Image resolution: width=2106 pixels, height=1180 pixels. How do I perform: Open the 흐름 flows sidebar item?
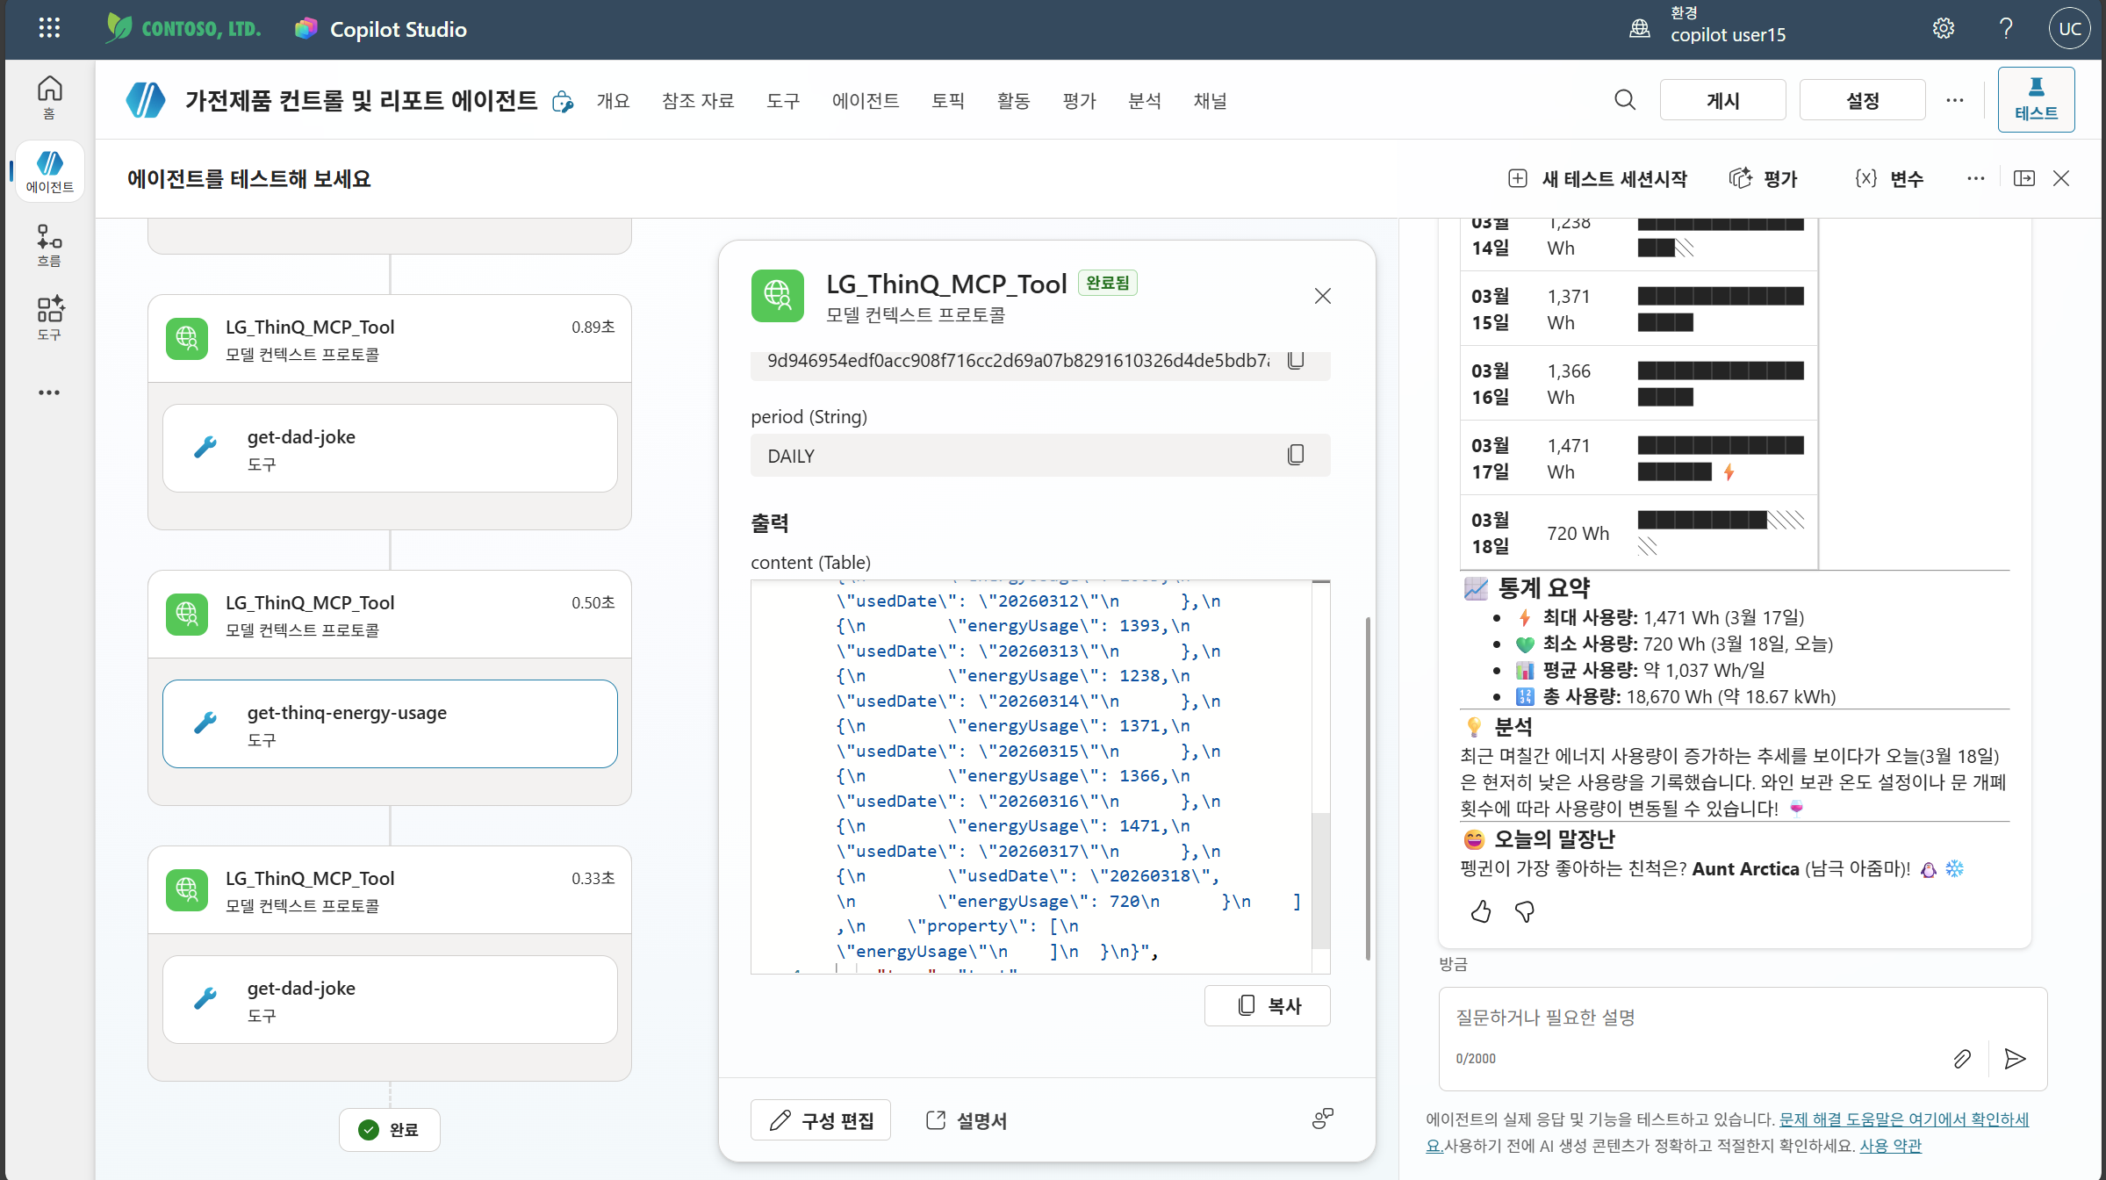(49, 245)
